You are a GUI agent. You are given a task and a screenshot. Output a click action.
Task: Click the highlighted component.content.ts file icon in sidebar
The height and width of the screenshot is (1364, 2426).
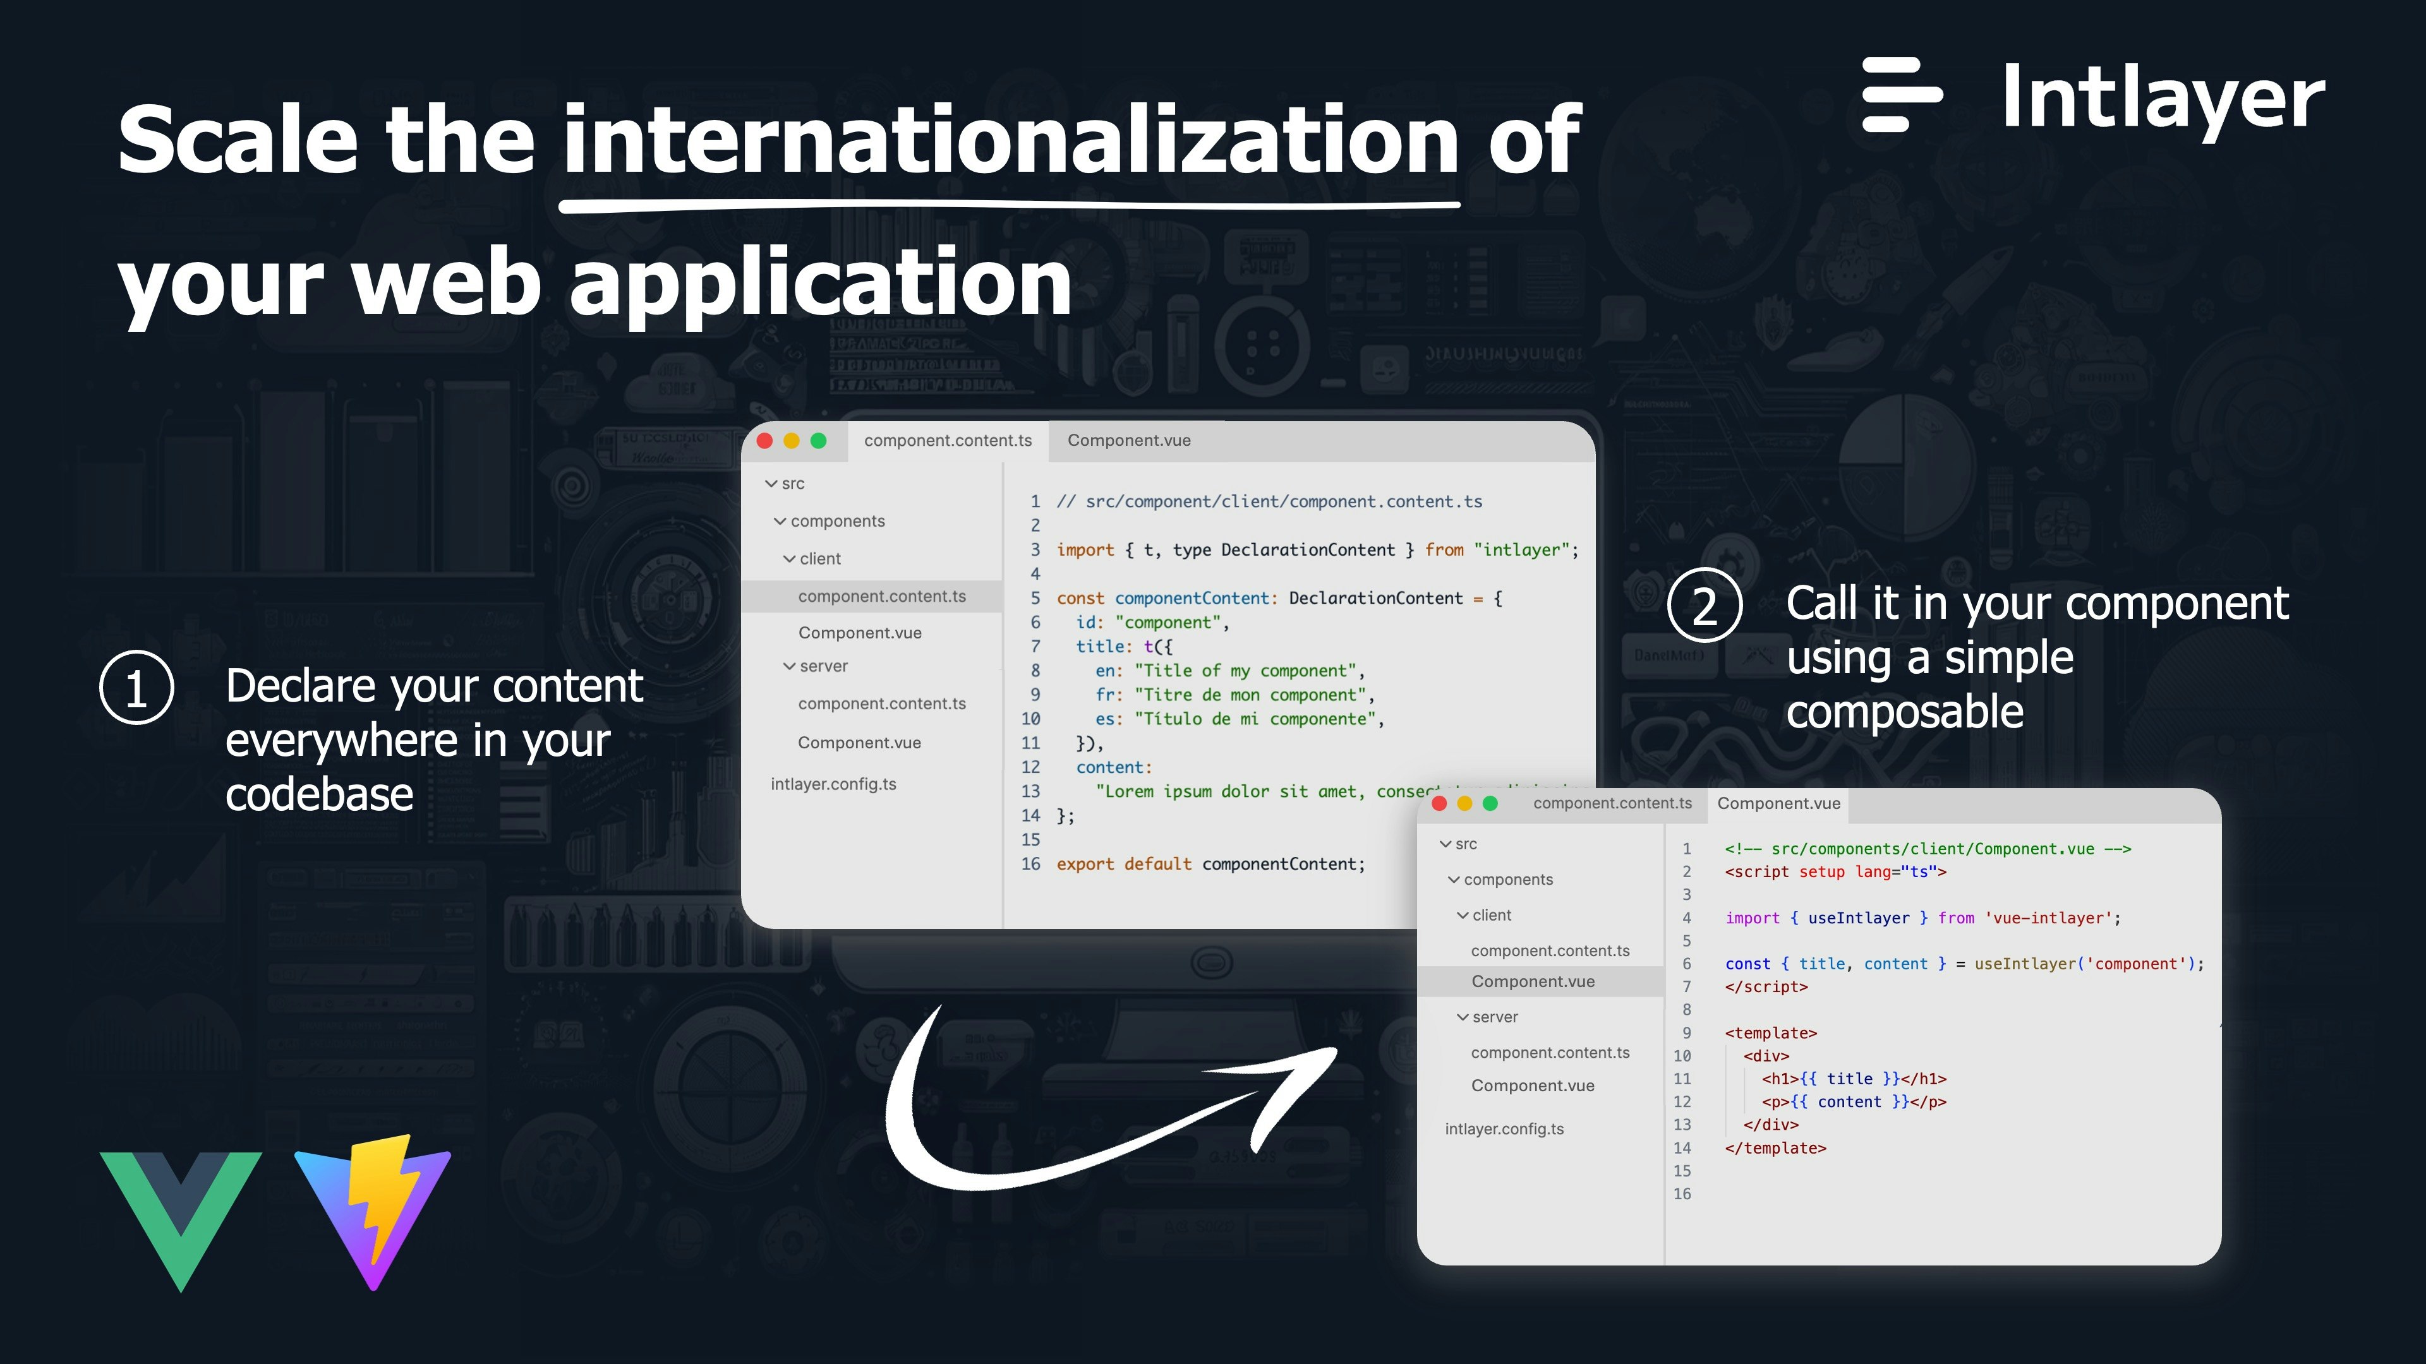(x=881, y=596)
